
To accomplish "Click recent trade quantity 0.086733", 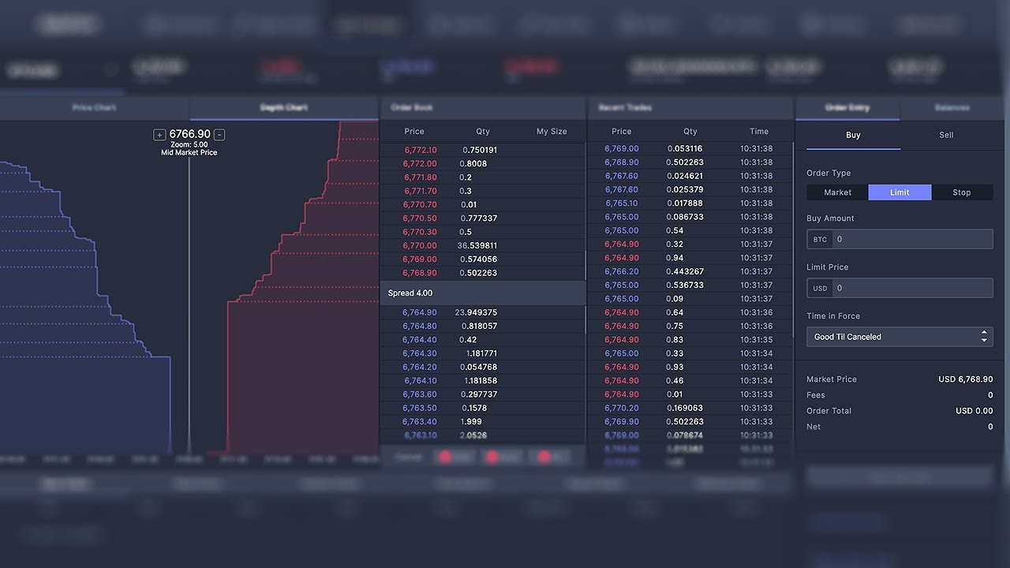I will [686, 217].
